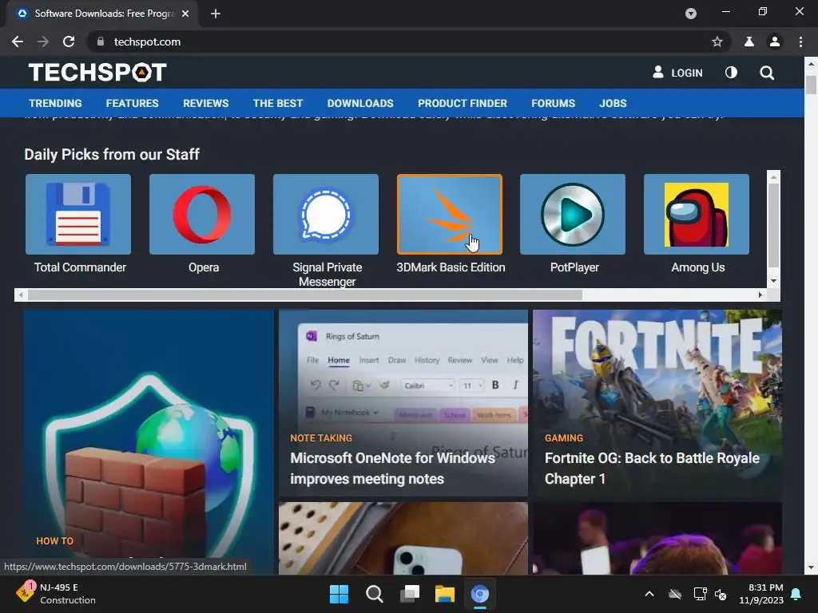The width and height of the screenshot is (818, 613).
Task: Open the 3DMark Basic Edition icon
Action: 449,214
